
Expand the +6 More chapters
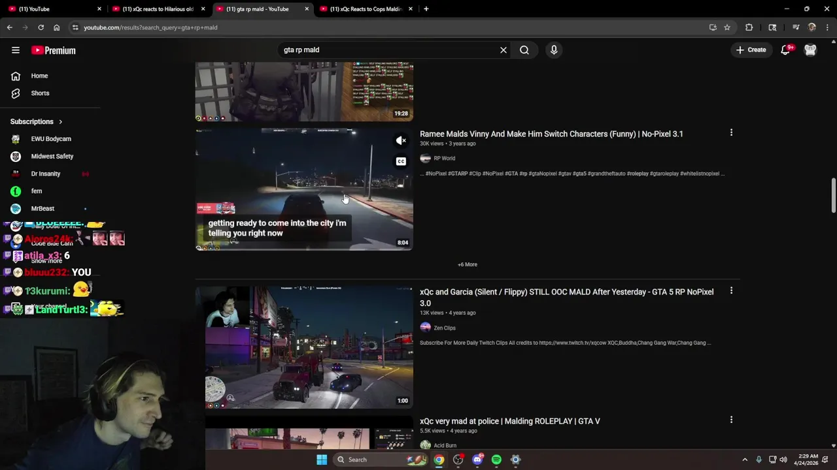pyautogui.click(x=468, y=264)
